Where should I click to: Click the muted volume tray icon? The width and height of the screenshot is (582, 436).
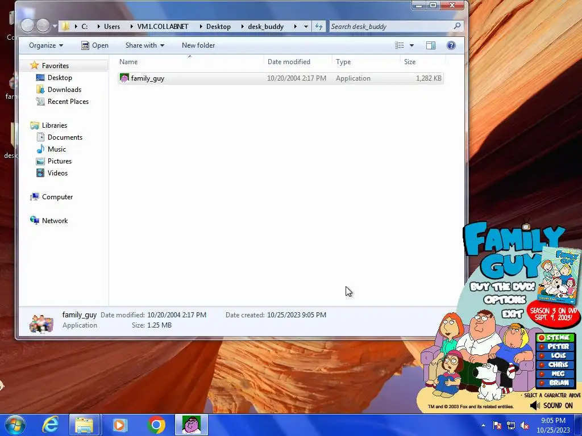[525, 425]
